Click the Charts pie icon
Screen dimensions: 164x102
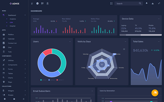click(4, 78)
